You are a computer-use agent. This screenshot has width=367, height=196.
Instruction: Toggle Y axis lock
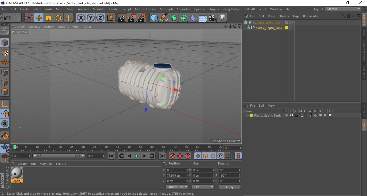(x=91, y=18)
